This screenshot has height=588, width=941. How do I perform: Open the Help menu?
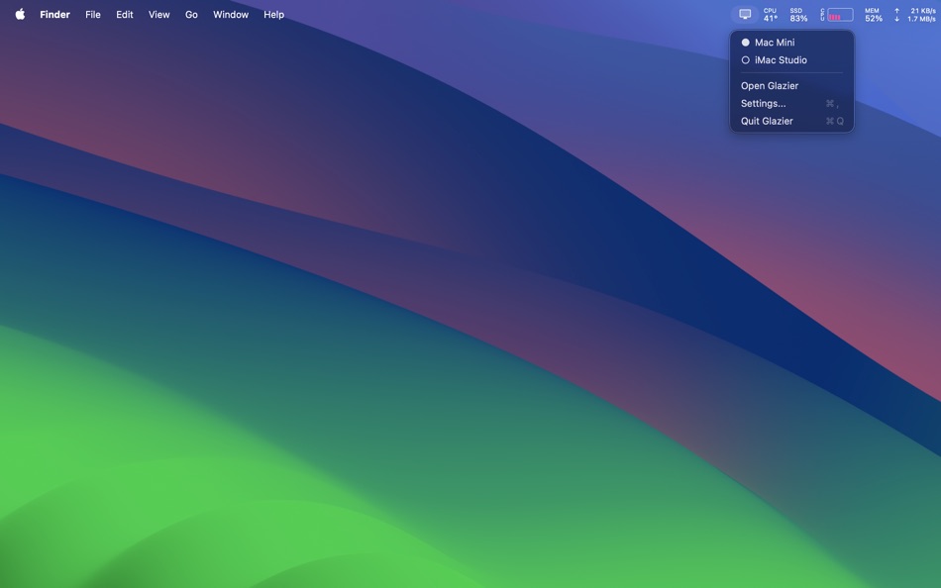273,14
